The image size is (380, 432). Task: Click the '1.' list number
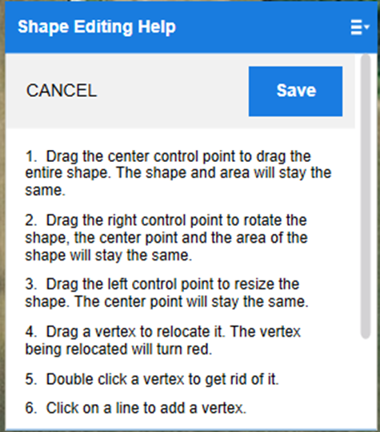click(x=30, y=156)
